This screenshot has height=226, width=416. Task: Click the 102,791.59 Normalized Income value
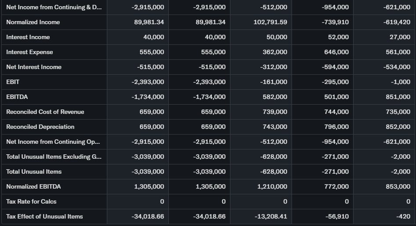pyautogui.click(x=270, y=22)
